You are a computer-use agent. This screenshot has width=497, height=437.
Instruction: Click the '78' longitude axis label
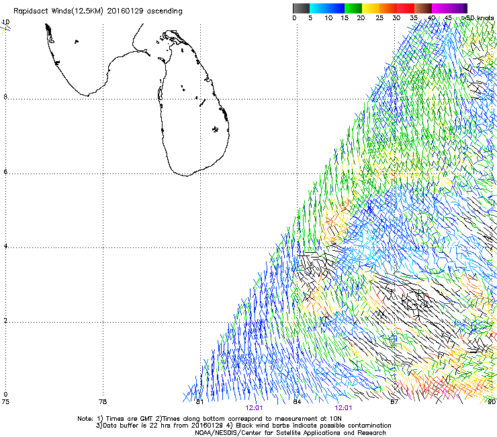click(x=103, y=402)
